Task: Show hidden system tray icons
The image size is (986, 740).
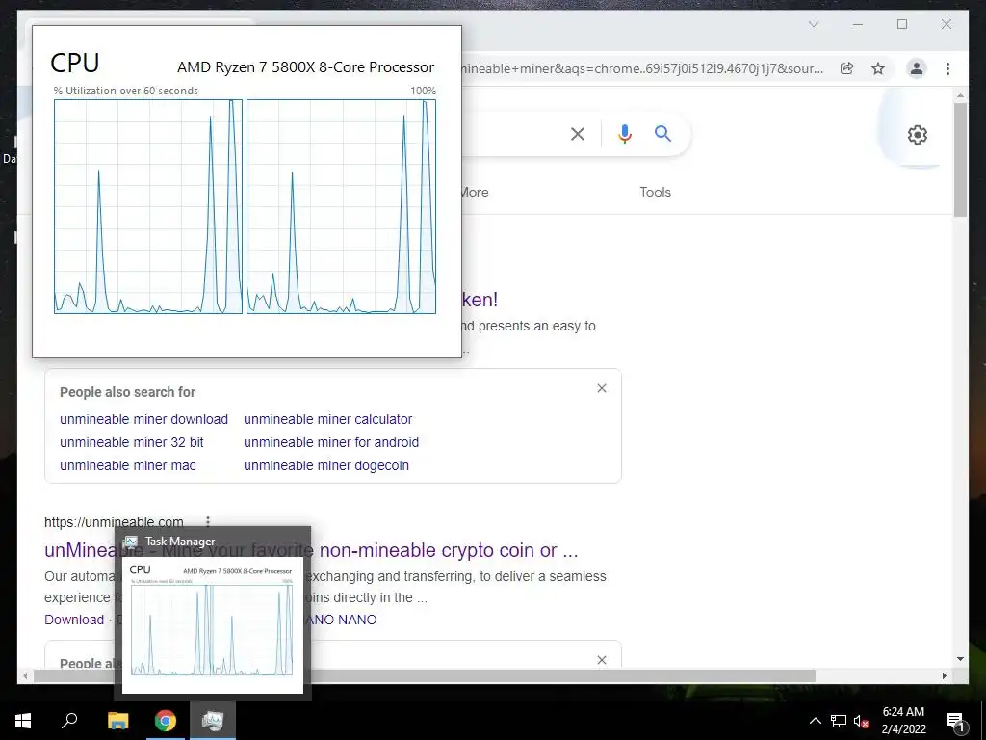Action: point(815,721)
